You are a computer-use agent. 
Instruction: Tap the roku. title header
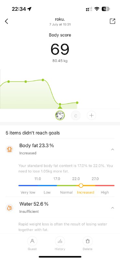click(x=60, y=19)
